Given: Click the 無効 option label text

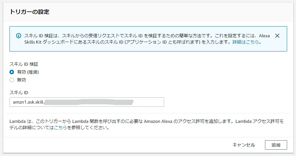Looking at the screenshot, I should [22, 80].
